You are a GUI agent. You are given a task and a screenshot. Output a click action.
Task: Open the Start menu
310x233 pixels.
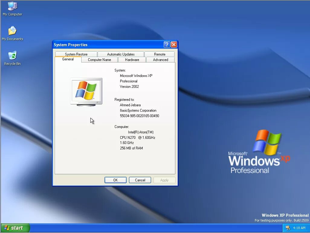point(15,228)
